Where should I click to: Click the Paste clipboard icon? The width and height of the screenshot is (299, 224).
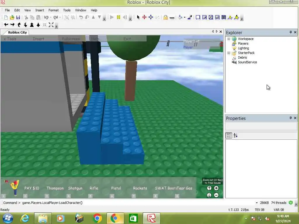pyautogui.click(x=38, y=17)
